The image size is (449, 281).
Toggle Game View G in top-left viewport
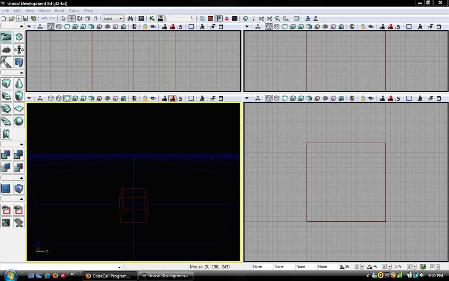click(x=134, y=27)
